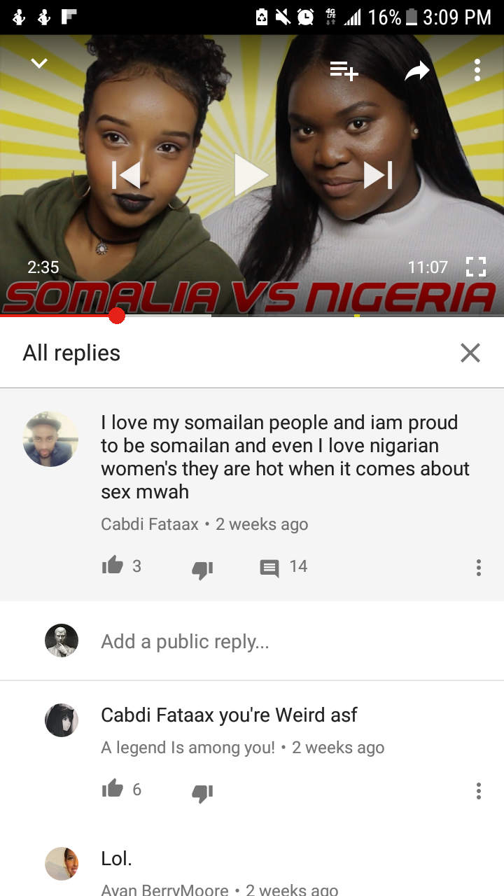
Task: Share the video using arrow icon
Action: [x=416, y=70]
